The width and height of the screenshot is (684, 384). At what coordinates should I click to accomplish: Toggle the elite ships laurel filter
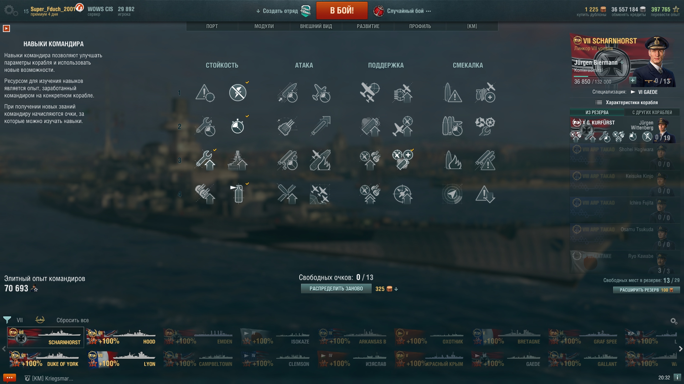click(40, 320)
